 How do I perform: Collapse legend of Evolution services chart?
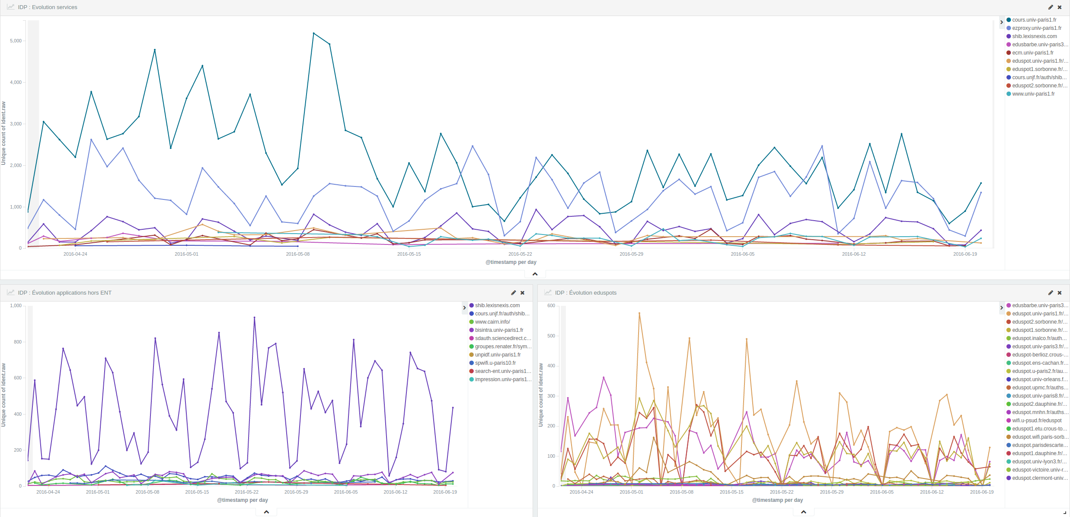coord(1001,22)
